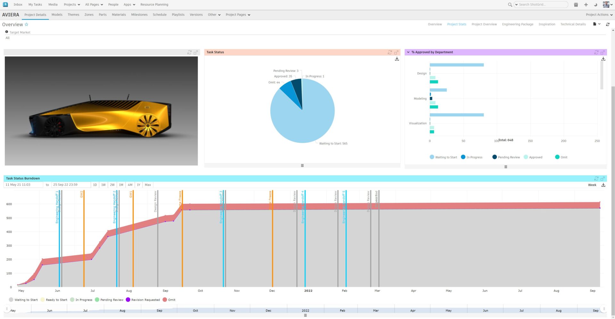
Task: Click the plus icon to create new
Action: (x=586, y=4)
